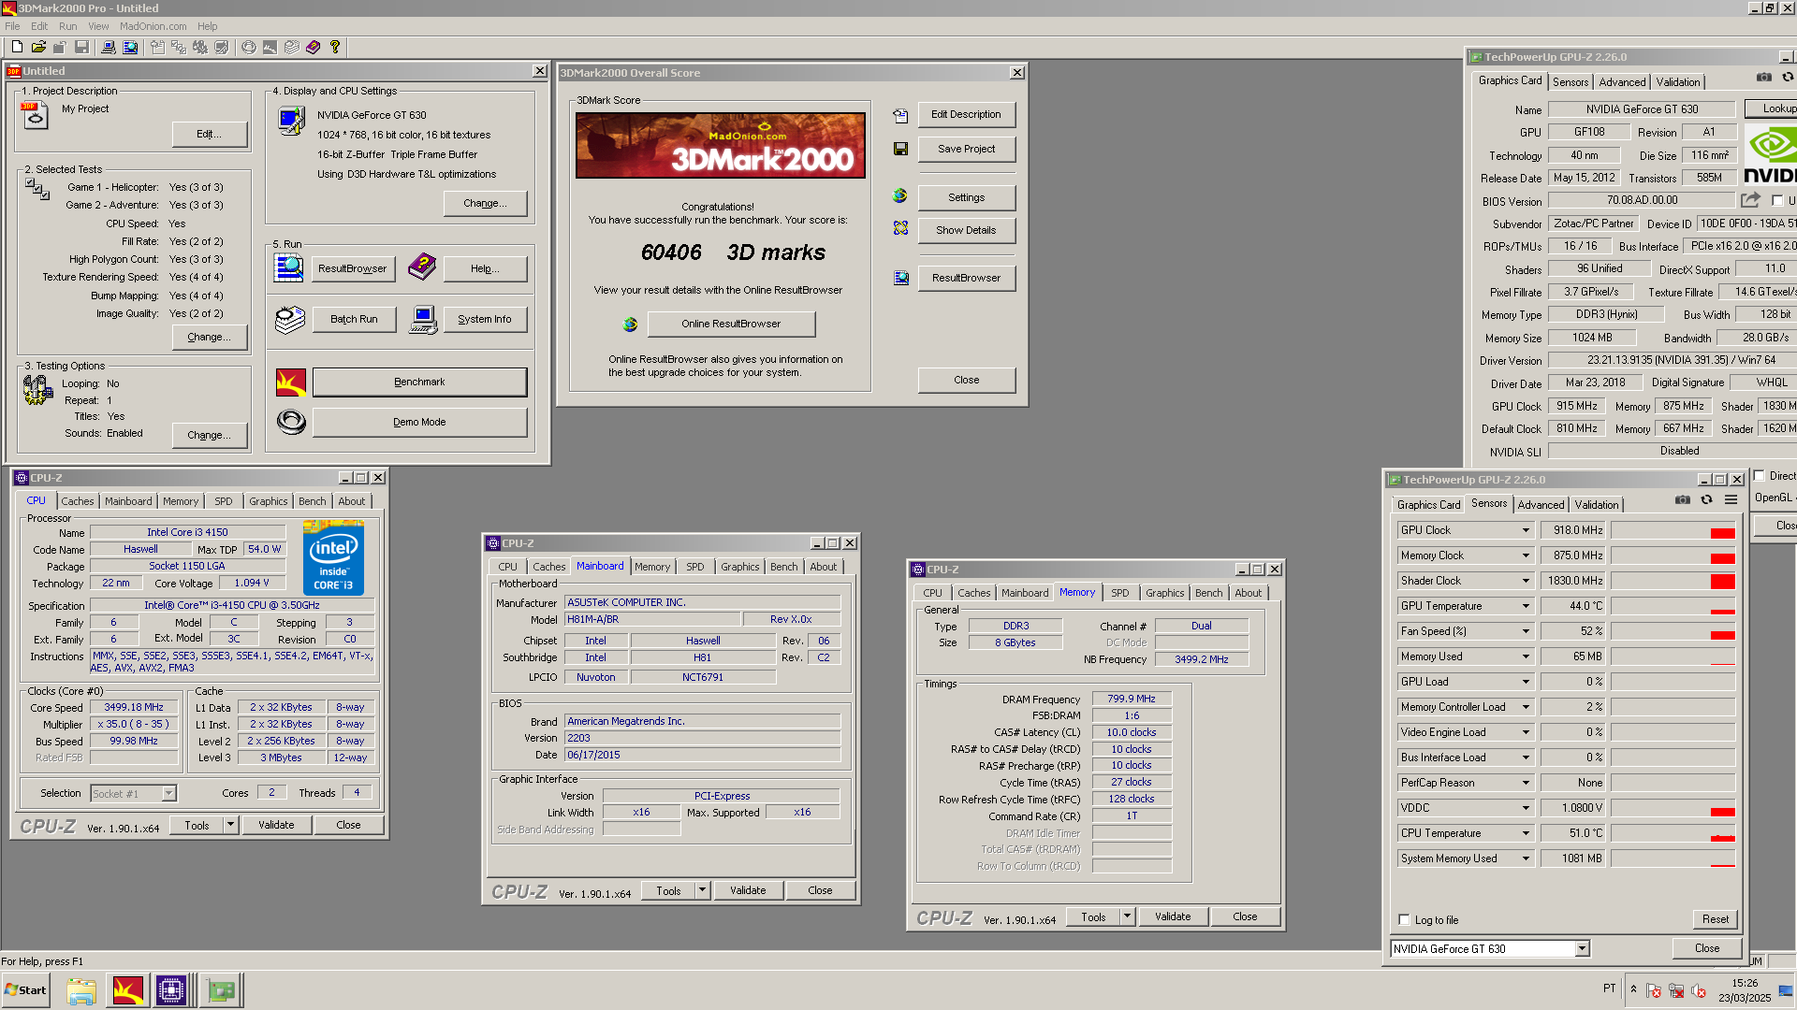Click the CPU-Z taskbar icon
The width and height of the screenshot is (1797, 1010).
[x=171, y=989]
